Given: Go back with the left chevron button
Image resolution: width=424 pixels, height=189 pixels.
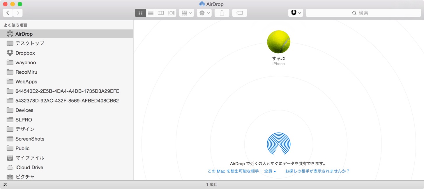Looking at the screenshot, I should (x=8, y=13).
